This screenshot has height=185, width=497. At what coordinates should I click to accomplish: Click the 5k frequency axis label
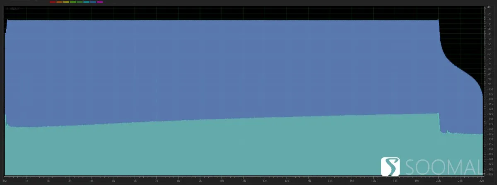coord(113,180)
